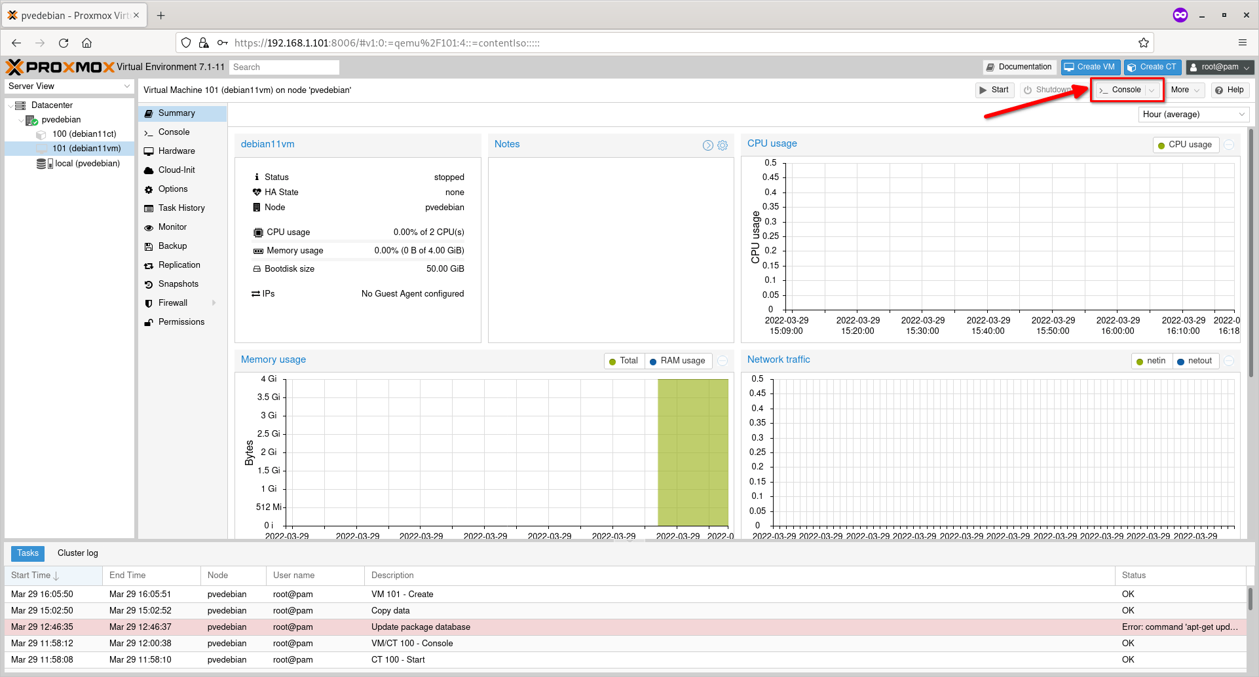Select VM 101 (debian11vm) in the tree
Screen dimensions: 1259x677
(x=86, y=149)
